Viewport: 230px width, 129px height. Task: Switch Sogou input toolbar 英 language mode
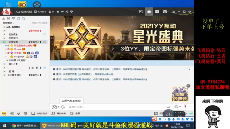point(160,119)
